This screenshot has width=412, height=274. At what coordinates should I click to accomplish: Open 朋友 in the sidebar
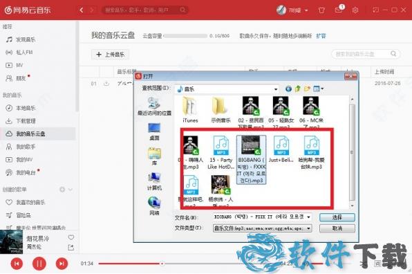[17, 77]
